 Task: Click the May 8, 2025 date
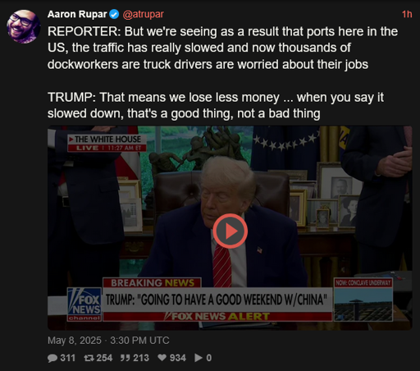coord(75,341)
